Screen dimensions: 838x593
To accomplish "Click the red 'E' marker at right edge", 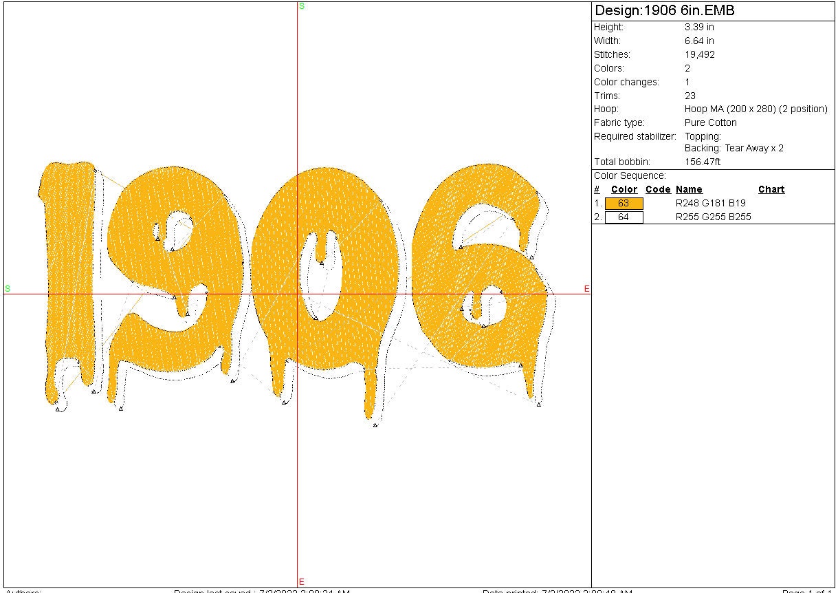I will point(586,289).
